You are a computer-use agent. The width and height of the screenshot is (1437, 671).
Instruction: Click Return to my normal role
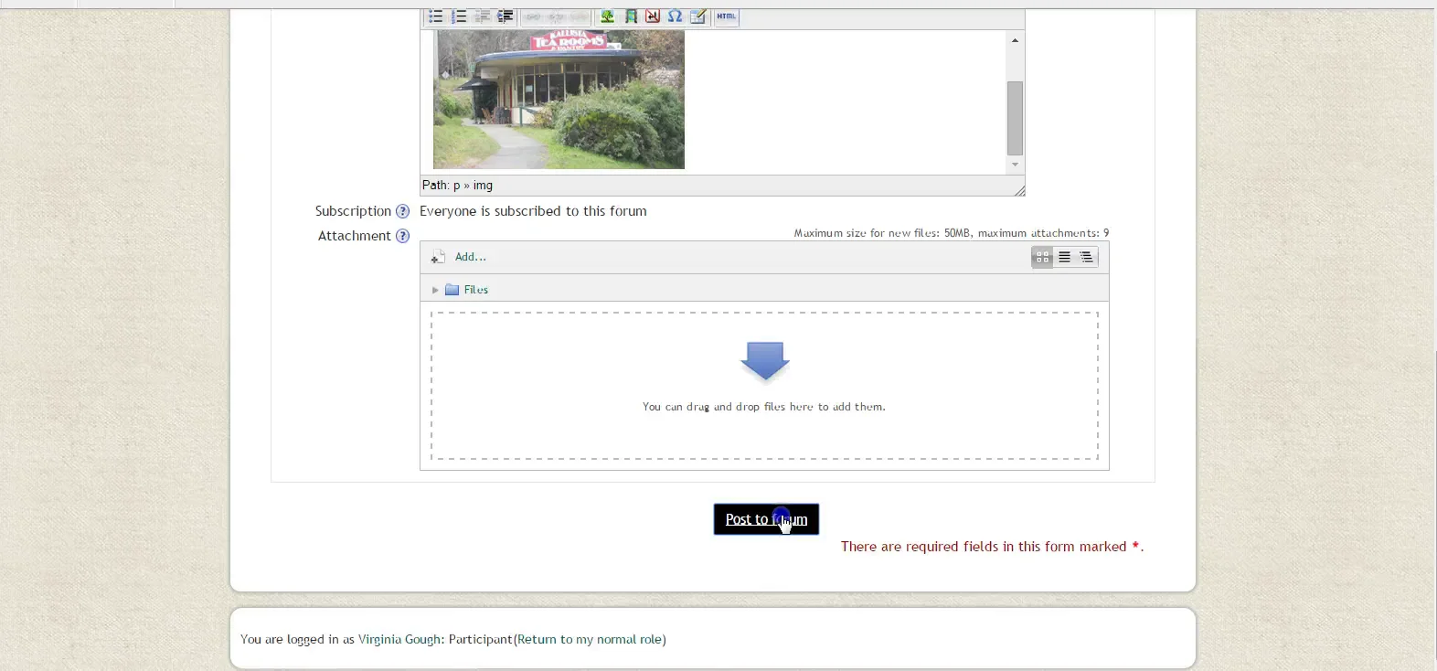[x=591, y=639]
